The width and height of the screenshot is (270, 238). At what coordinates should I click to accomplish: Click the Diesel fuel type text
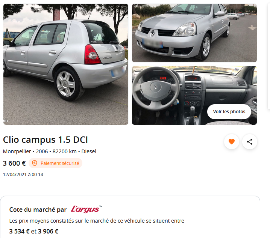click(x=89, y=151)
